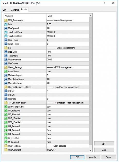Select the StopLoss value field 100

[68, 52]
